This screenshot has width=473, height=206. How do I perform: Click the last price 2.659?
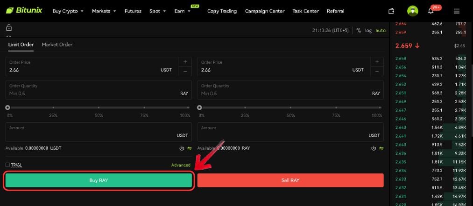coord(403,46)
